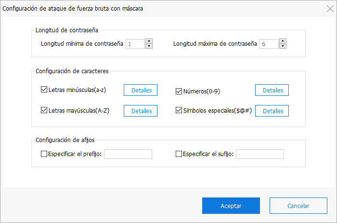Increase the maximum password length
Image resolution: width=337 pixels, height=223 pixels.
(x=283, y=41)
